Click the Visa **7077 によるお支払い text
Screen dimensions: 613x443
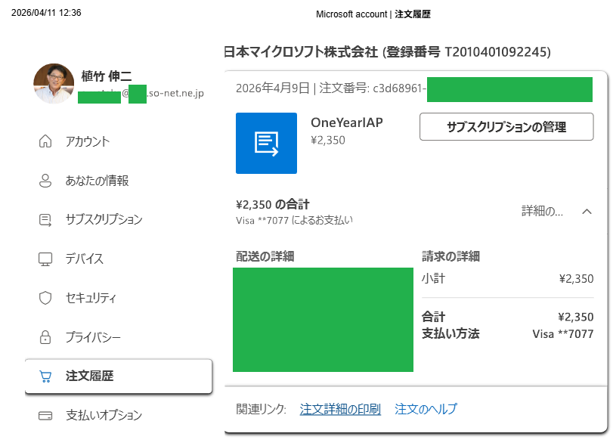pos(294,221)
